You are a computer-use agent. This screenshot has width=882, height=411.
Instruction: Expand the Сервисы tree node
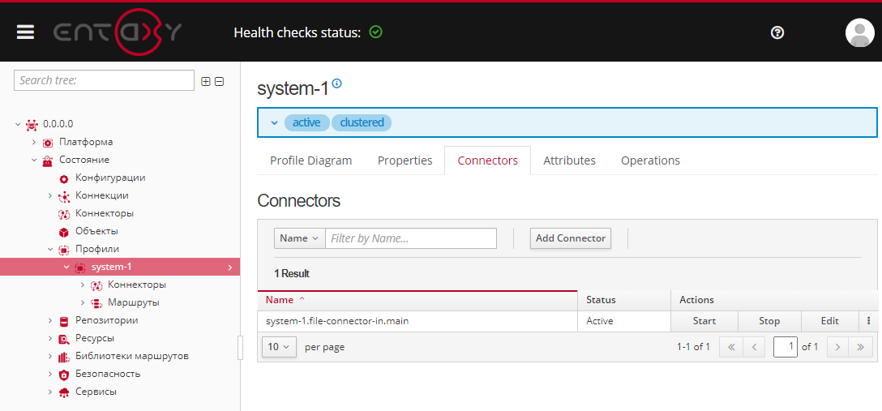coord(50,392)
